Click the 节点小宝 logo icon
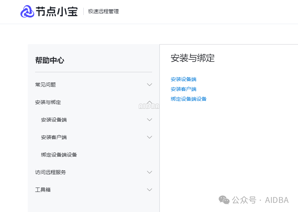Image resolution: width=298 pixels, height=212 pixels. pyautogui.click(x=27, y=11)
